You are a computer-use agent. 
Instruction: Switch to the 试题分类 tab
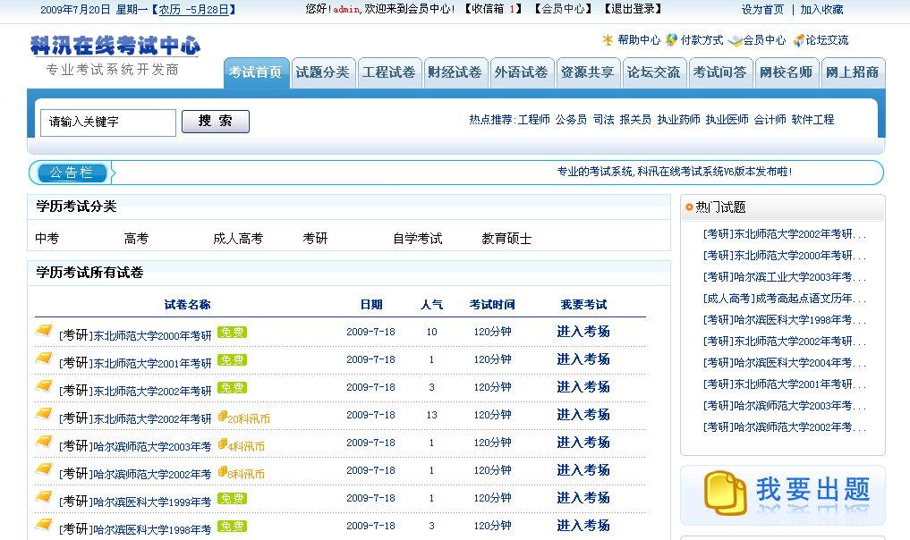point(323,72)
